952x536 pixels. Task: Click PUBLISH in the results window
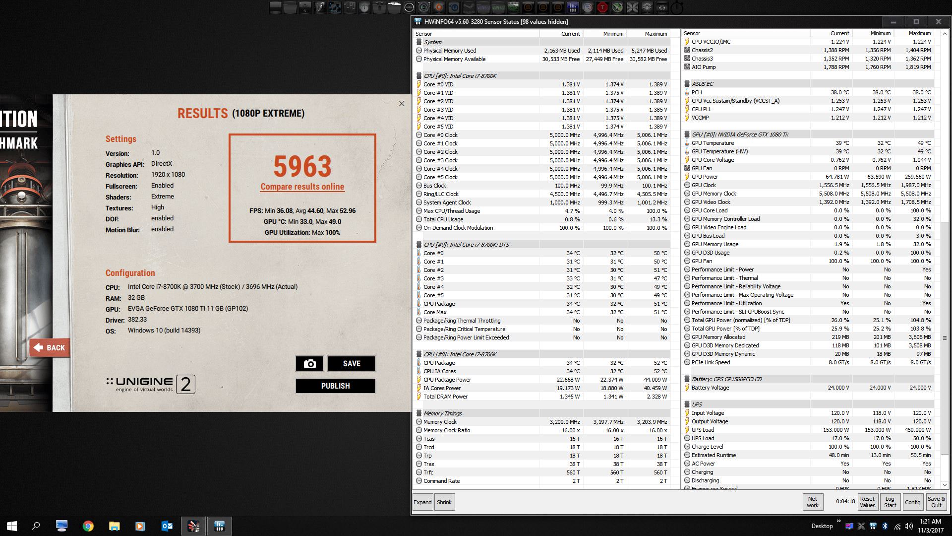tap(336, 386)
